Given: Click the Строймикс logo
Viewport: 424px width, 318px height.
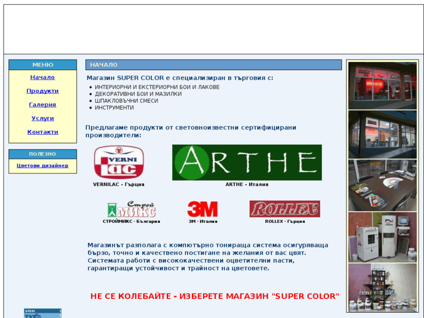Looking at the screenshot, I should click(131, 209).
